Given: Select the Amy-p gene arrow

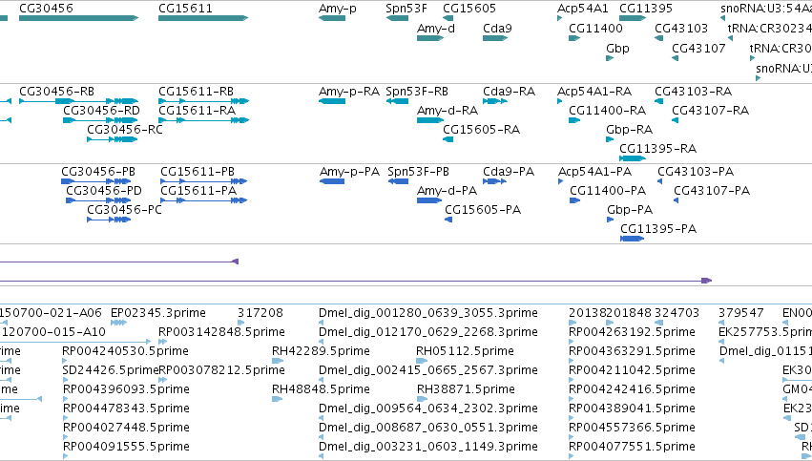Looking at the screenshot, I should 332,18.
